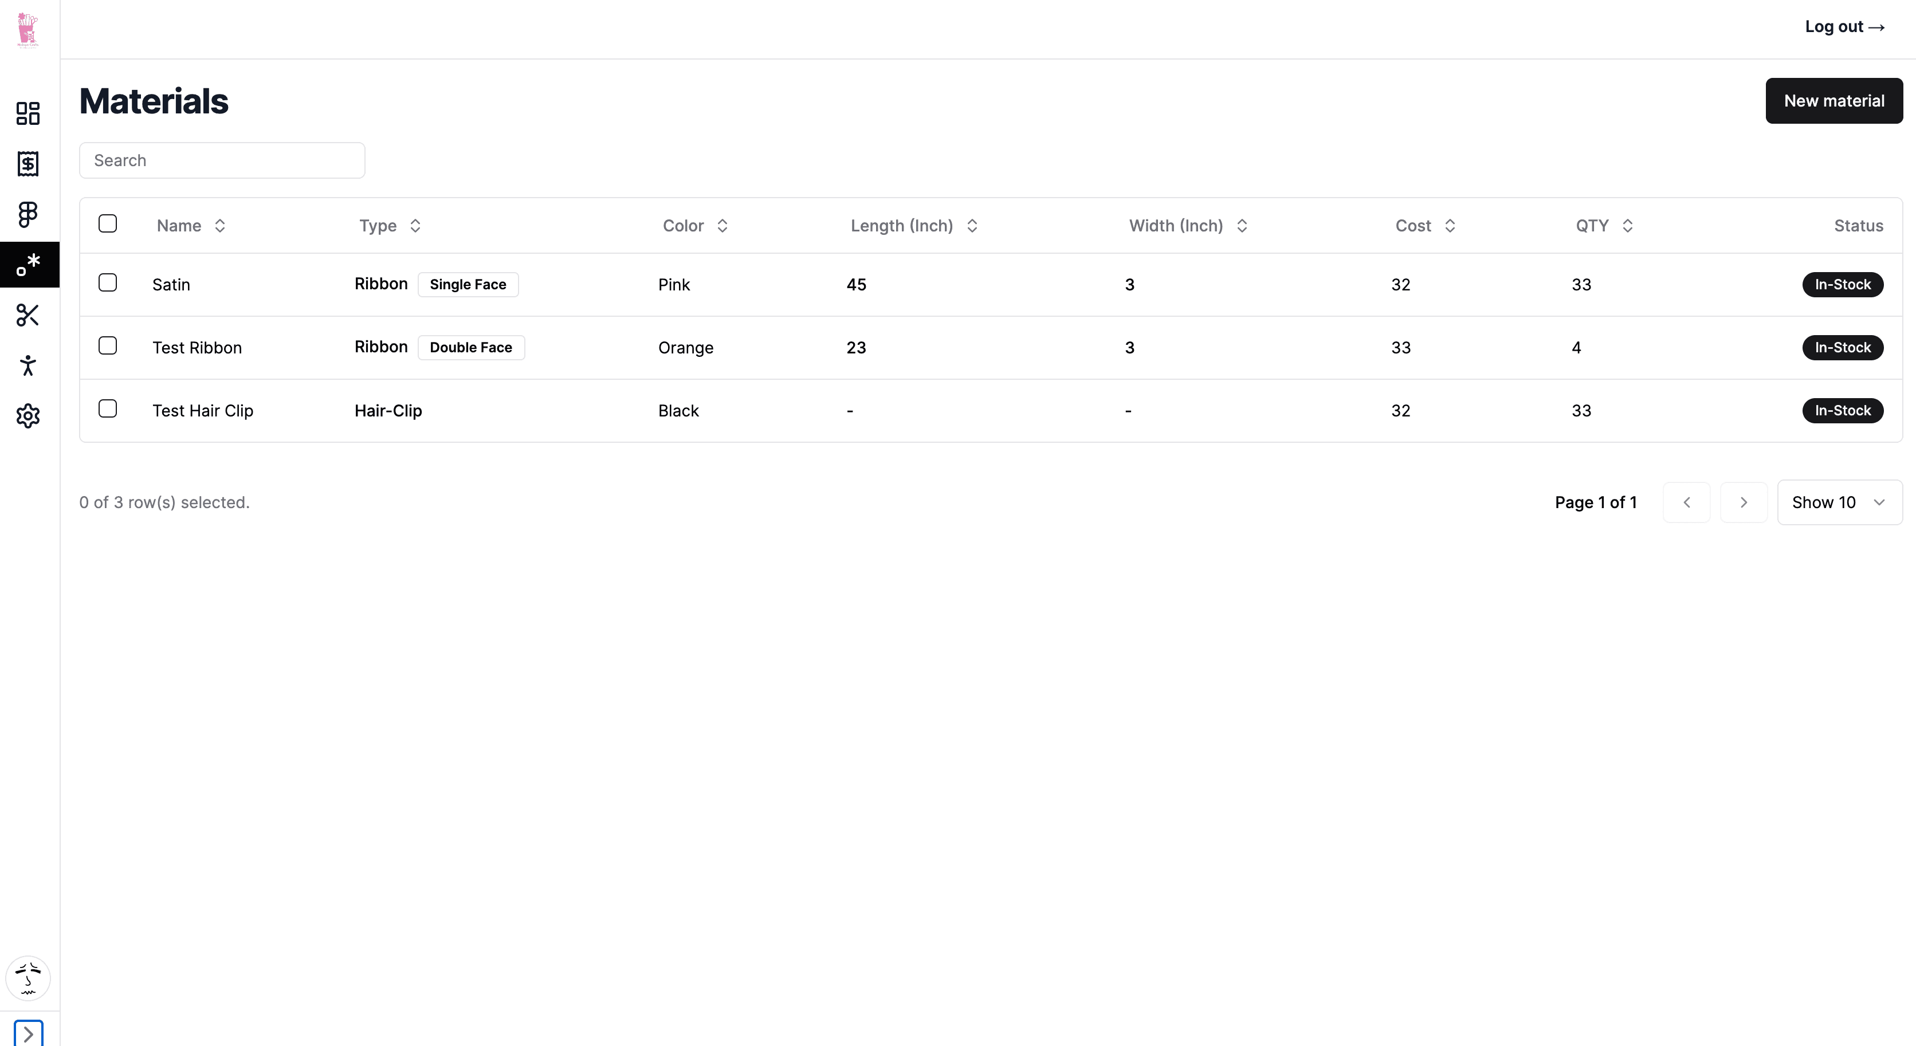Viewport: 1916px width, 1046px height.
Task: Click the user avatar face icon
Action: point(28,978)
